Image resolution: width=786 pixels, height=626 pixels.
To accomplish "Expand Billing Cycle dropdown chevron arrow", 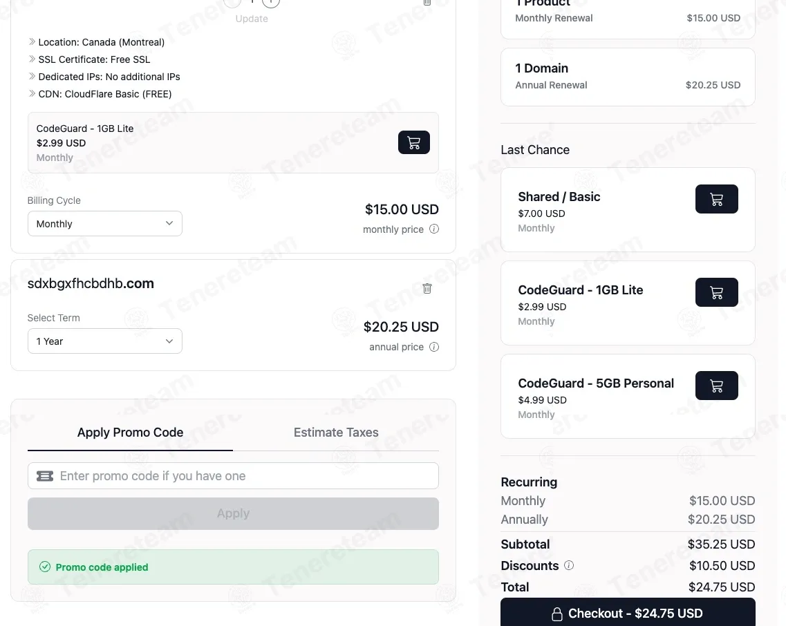I will click(169, 224).
